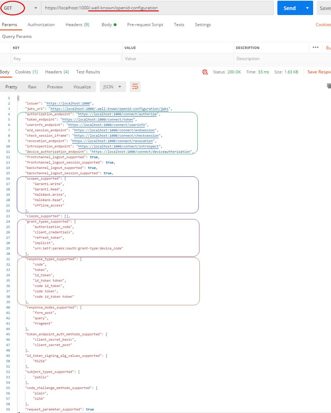Open the GET HTTP method dropdown
This screenshot has height=413, width=331.
pyautogui.click(x=20, y=8)
